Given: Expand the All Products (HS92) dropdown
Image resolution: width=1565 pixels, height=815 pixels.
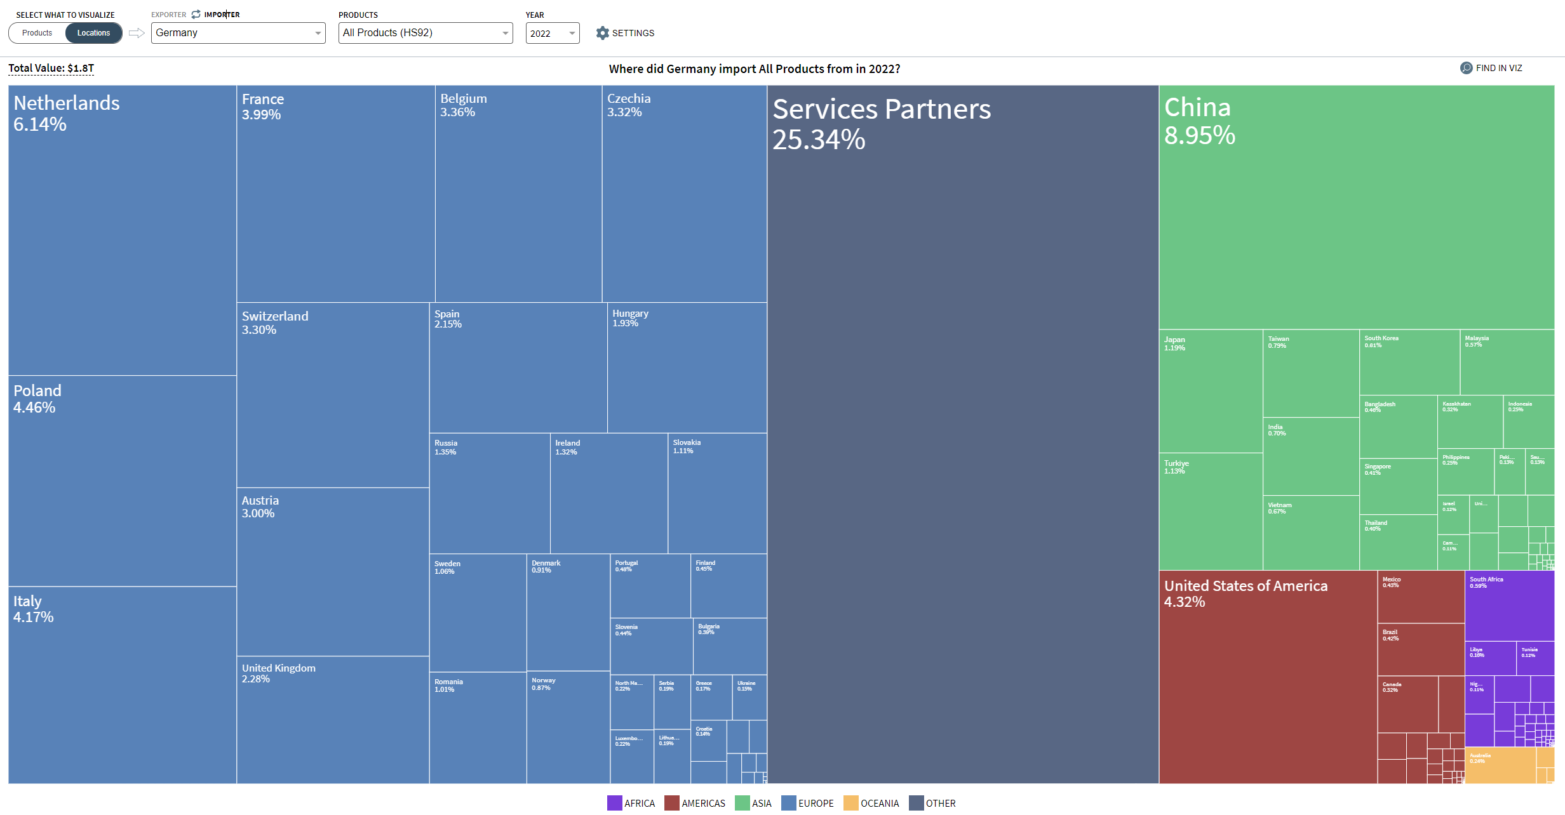Looking at the screenshot, I should pos(425,33).
